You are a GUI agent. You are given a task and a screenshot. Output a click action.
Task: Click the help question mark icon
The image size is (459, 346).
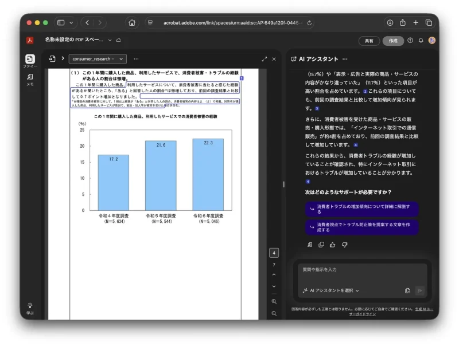[x=410, y=41]
